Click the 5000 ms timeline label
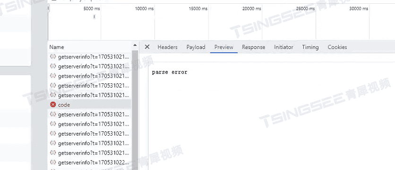 (92, 9)
